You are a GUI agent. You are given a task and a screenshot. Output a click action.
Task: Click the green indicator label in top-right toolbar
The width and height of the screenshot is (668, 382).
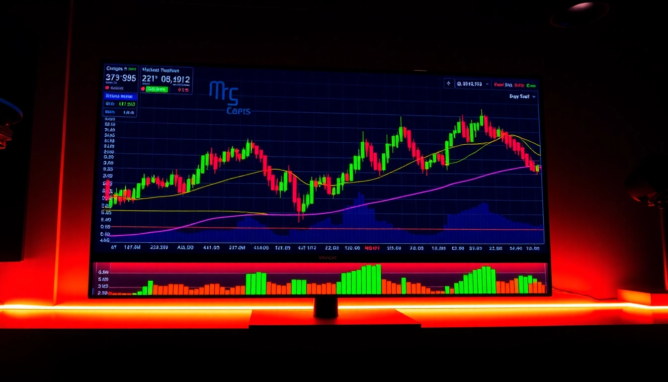[531, 85]
